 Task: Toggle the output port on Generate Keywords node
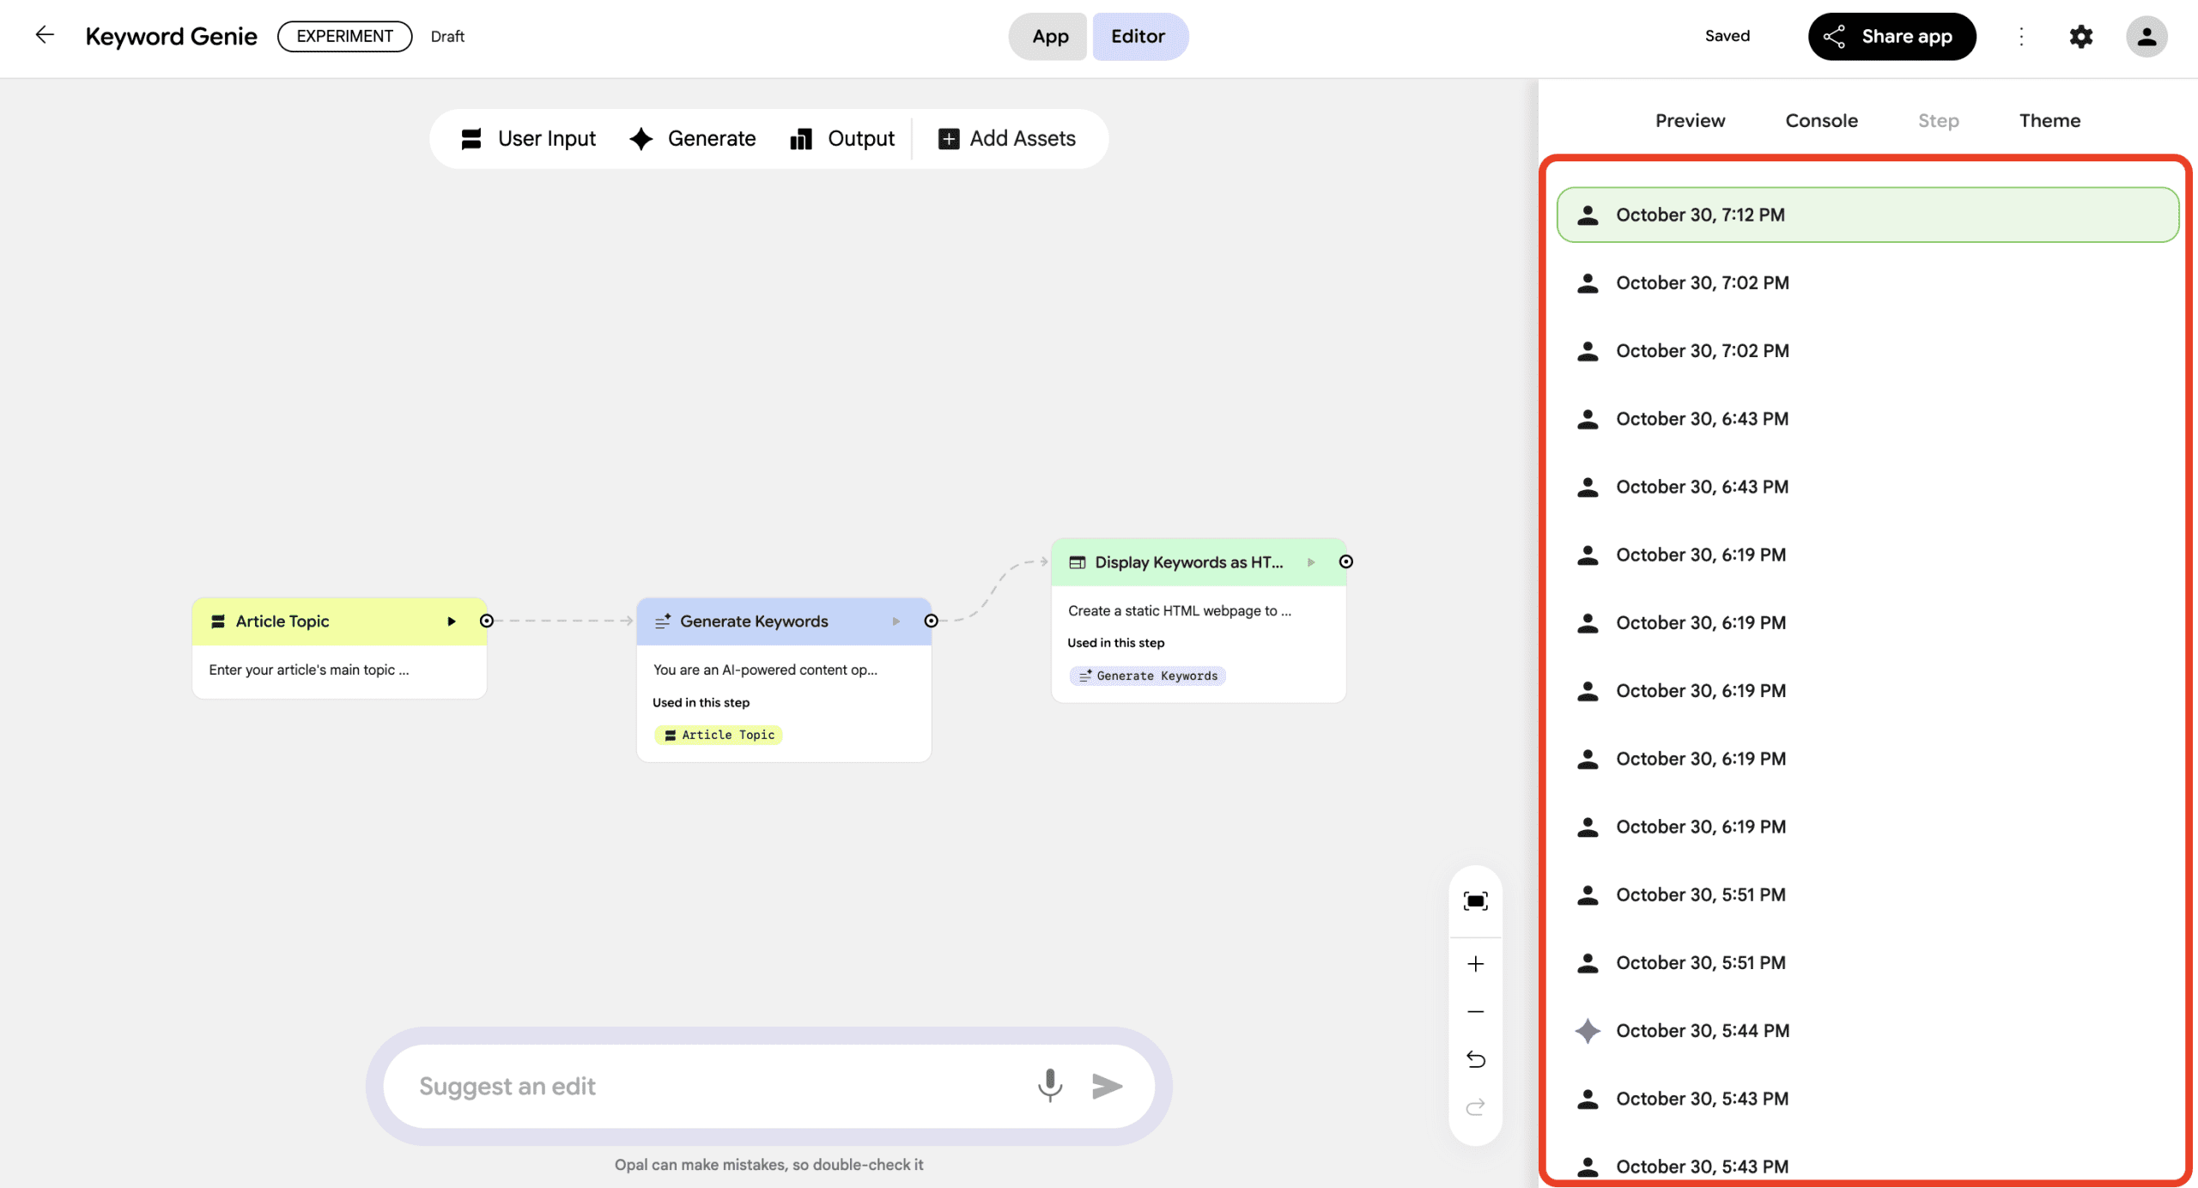click(x=931, y=621)
